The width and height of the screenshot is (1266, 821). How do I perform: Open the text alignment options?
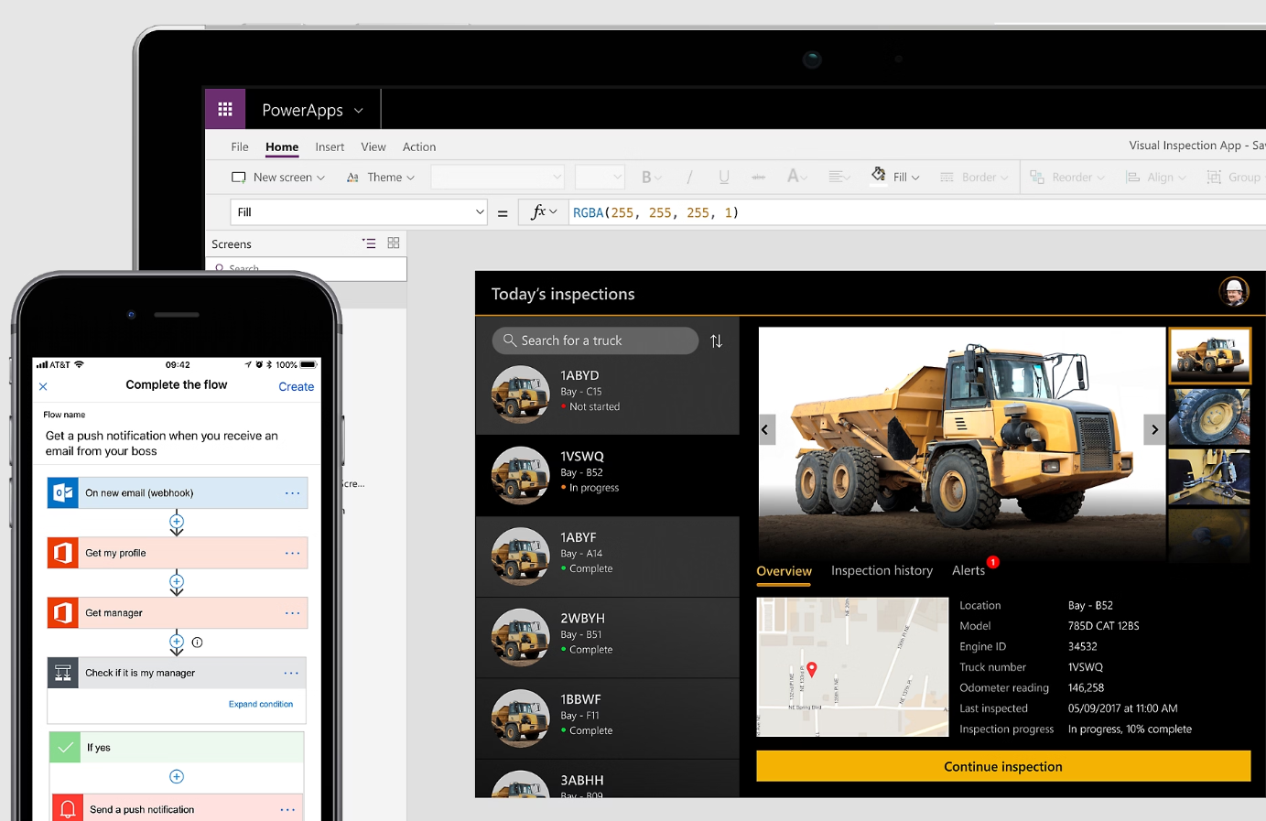pyautogui.click(x=839, y=177)
